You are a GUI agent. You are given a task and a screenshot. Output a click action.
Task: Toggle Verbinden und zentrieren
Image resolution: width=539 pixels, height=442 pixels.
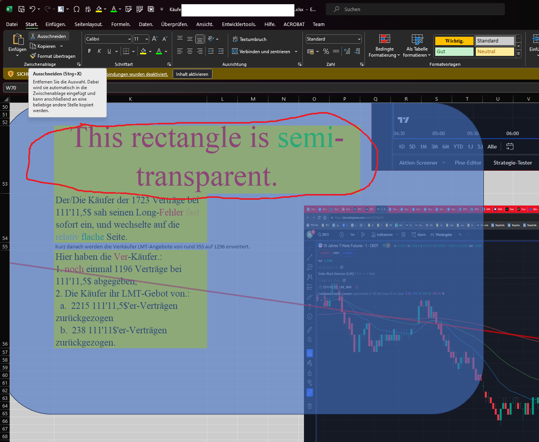pos(261,51)
